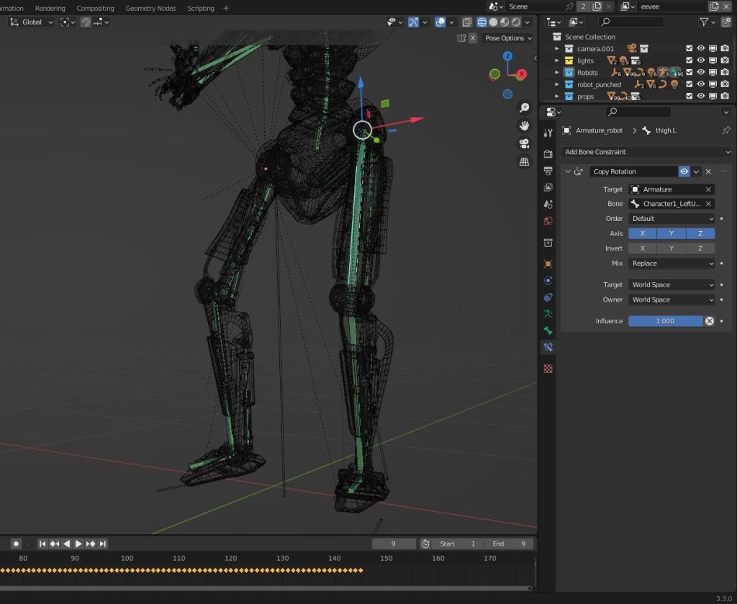Image resolution: width=737 pixels, height=604 pixels.
Task: Delete the Copy Rotation constraint
Action: pyautogui.click(x=708, y=171)
